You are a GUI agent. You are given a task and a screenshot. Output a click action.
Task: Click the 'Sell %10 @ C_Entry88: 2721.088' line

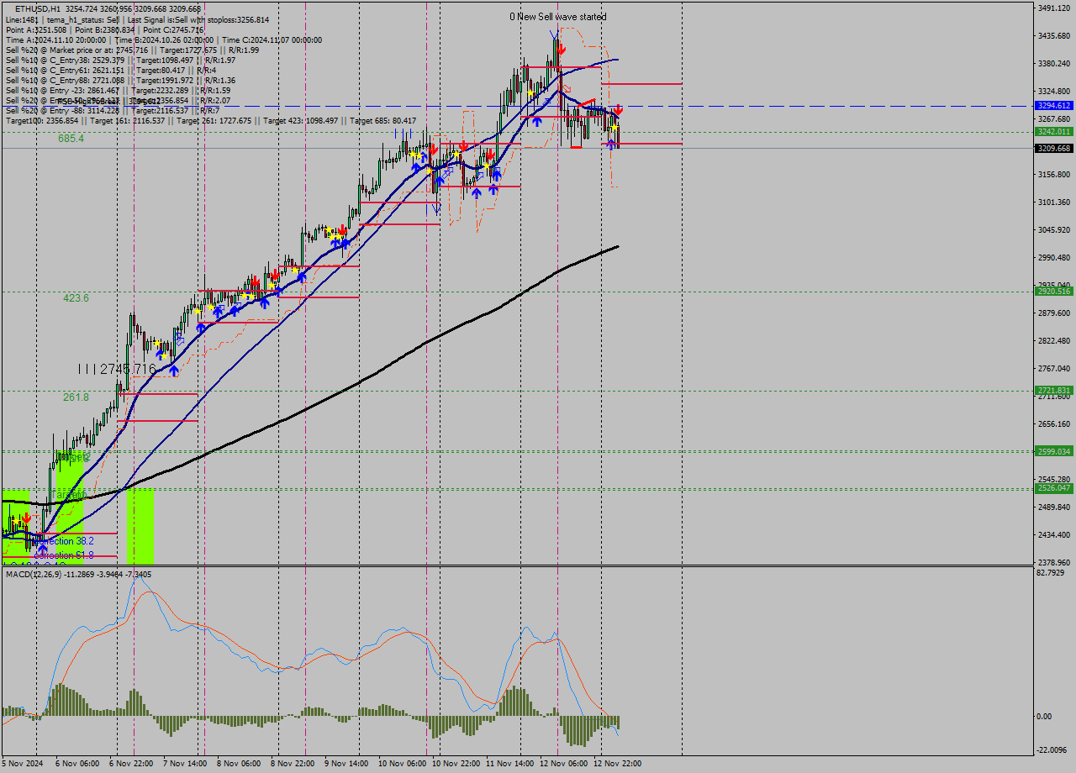click(x=120, y=80)
